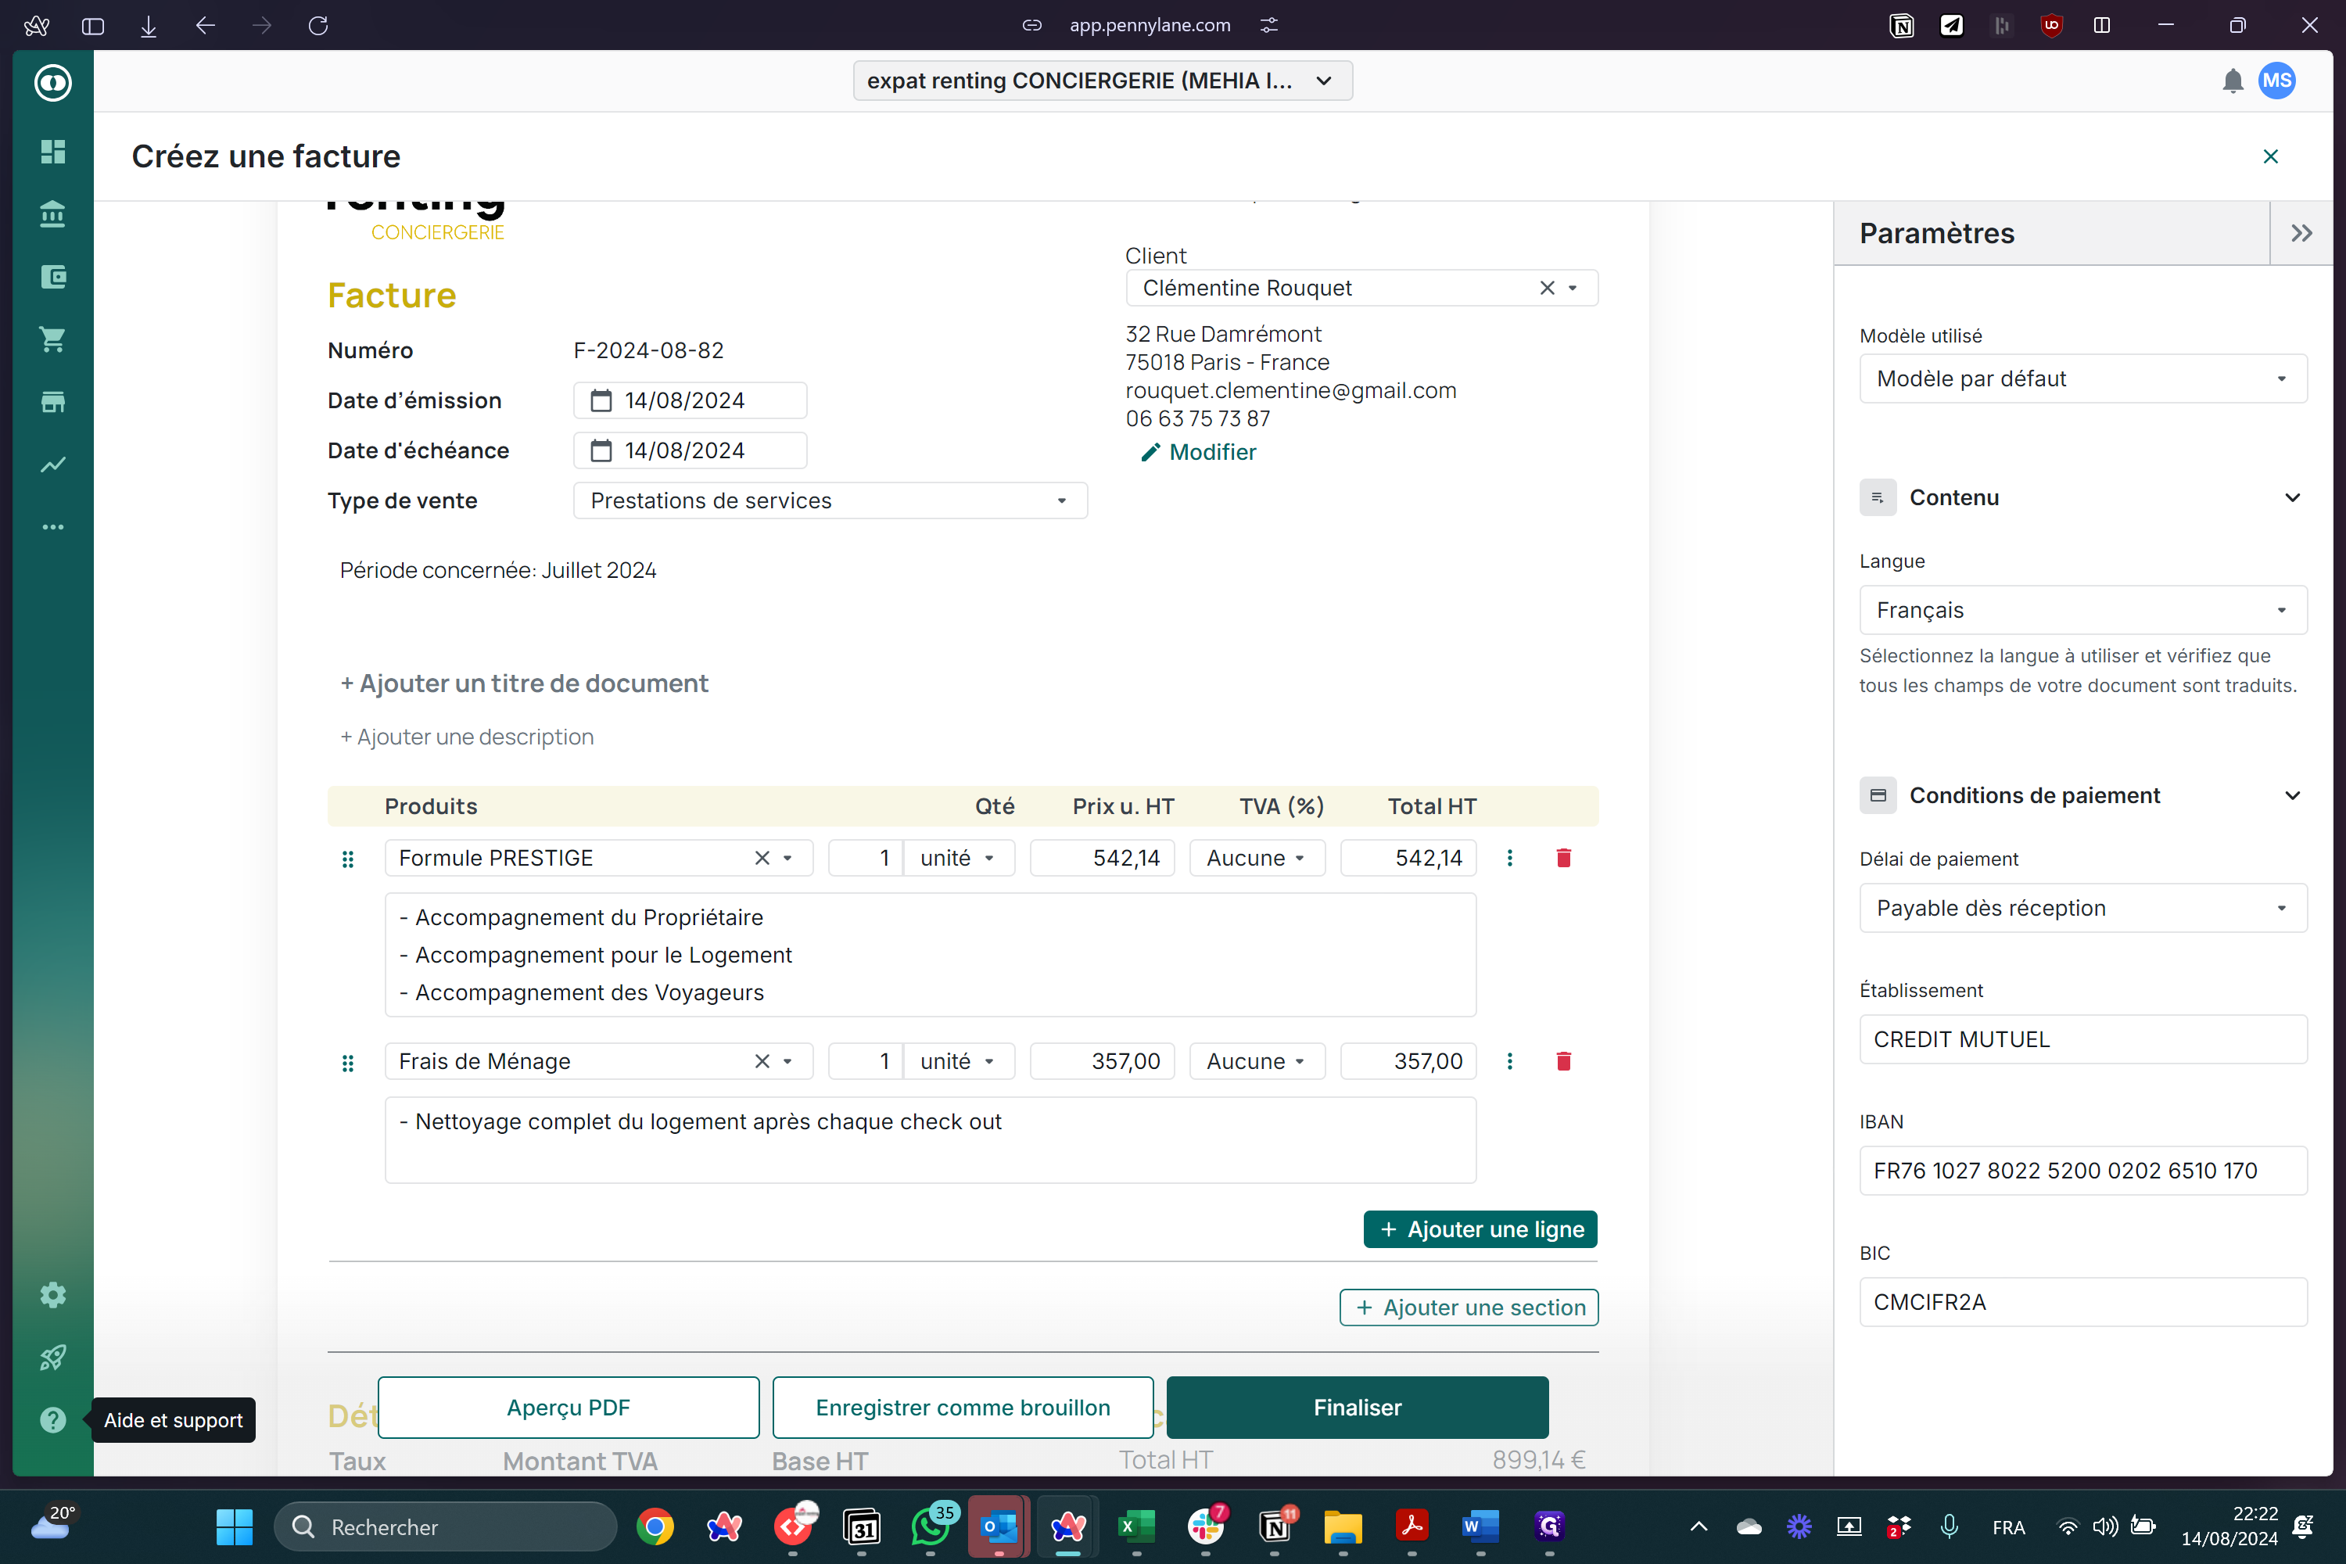Open the Délai de paiement dropdown
The image size is (2346, 1564).
pyautogui.click(x=2082, y=908)
